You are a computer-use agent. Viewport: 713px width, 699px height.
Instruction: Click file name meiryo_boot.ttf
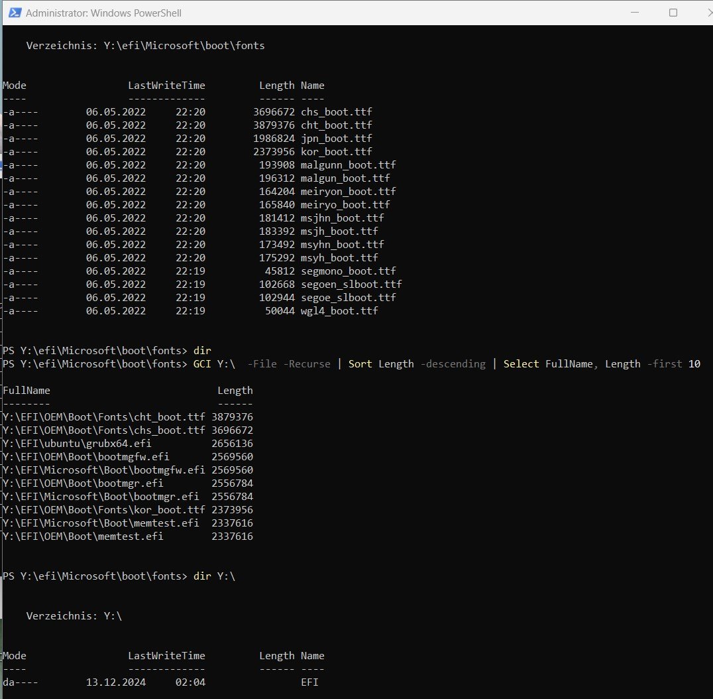pyautogui.click(x=345, y=205)
